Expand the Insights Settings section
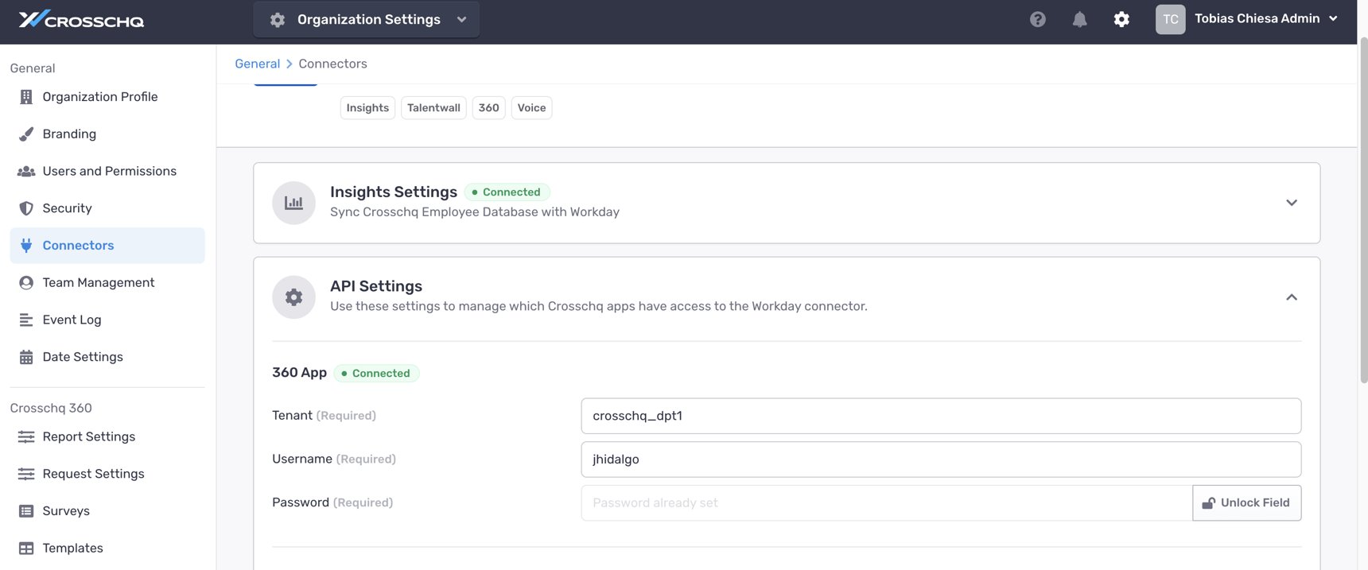Screen dimensions: 1368x570 (1291, 203)
